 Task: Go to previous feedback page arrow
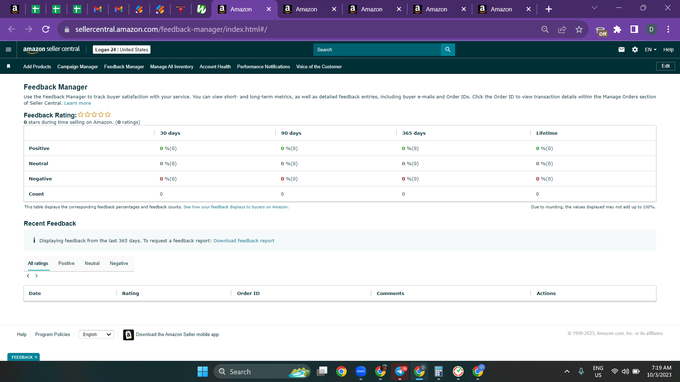pyautogui.click(x=28, y=276)
